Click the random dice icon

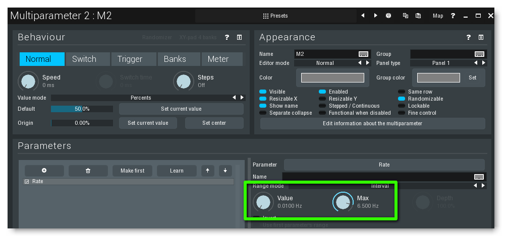pyautogui.click(x=388, y=16)
